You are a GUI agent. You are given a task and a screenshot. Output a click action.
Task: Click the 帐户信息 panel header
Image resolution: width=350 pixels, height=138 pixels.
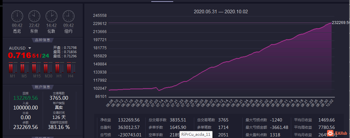(x=43, y=87)
